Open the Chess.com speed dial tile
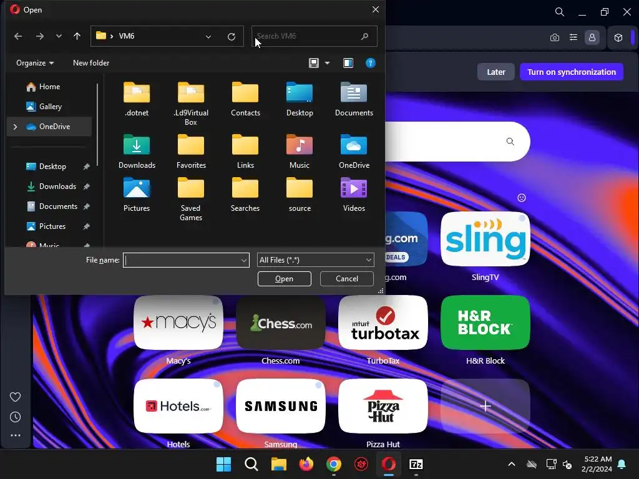 (x=280, y=322)
